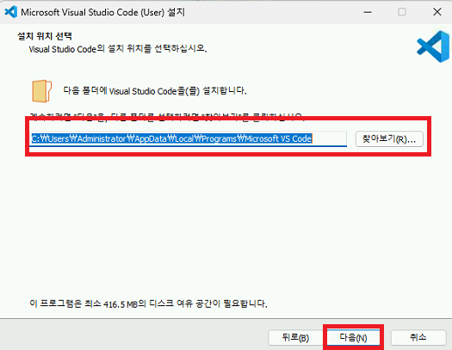This screenshot has height=350, width=452.
Task: Cancel setup with the 취소 button
Action: click(x=418, y=337)
